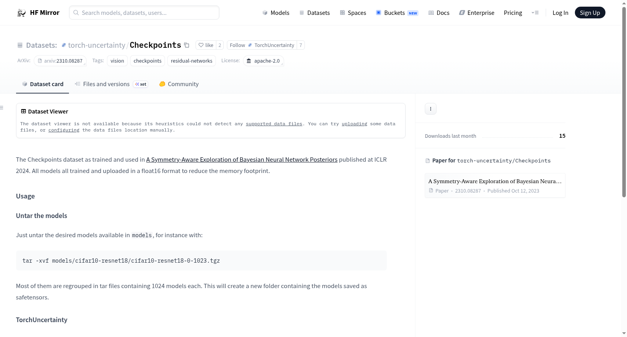Switch to Files and versions tab

pos(111,84)
